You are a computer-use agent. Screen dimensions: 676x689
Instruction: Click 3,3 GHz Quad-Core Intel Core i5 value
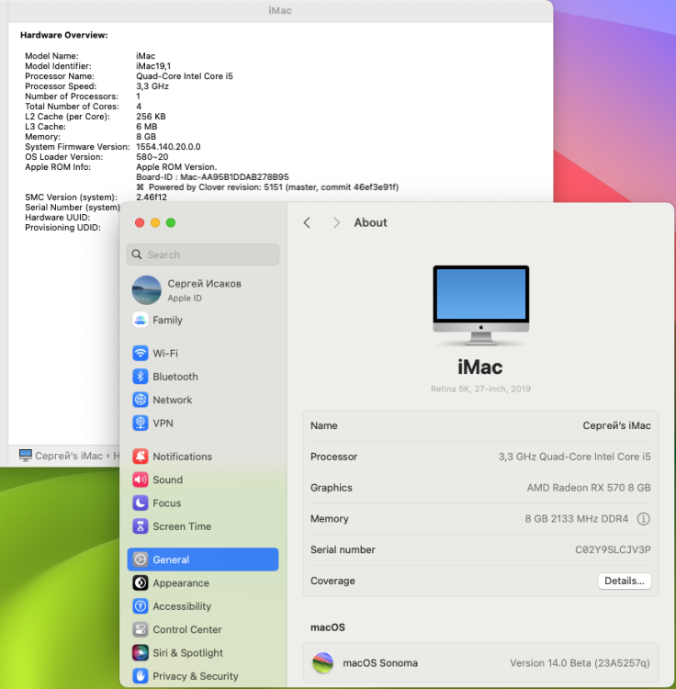[574, 457]
